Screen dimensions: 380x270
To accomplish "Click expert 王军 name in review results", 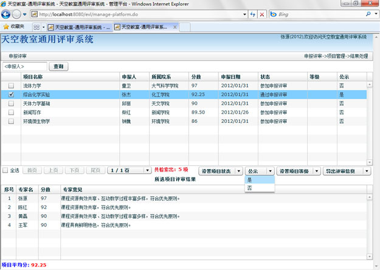I will pyautogui.click(x=22, y=225).
